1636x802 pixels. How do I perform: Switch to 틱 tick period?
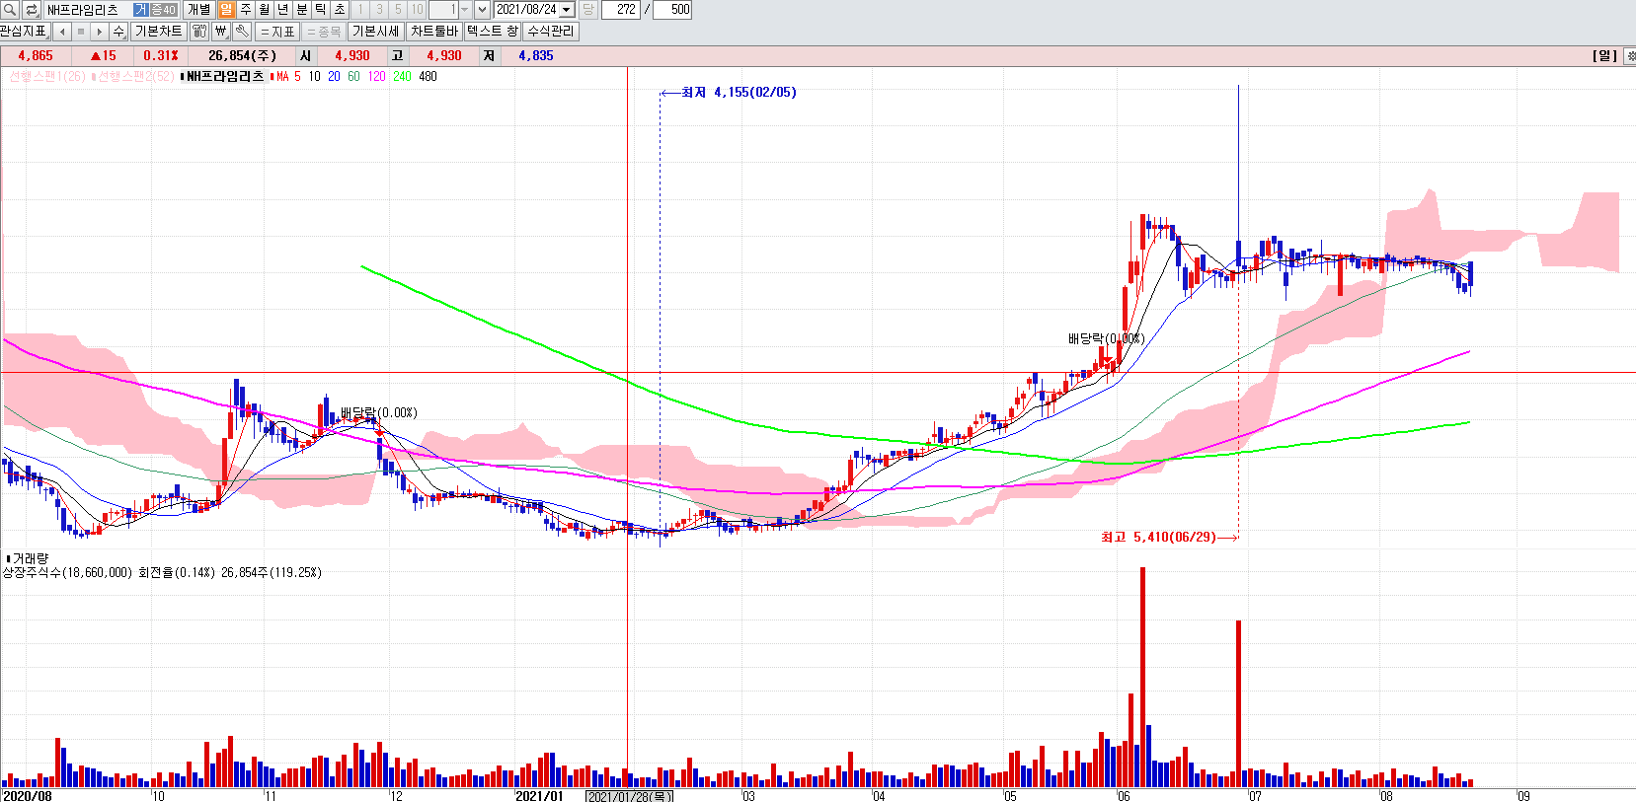(321, 10)
